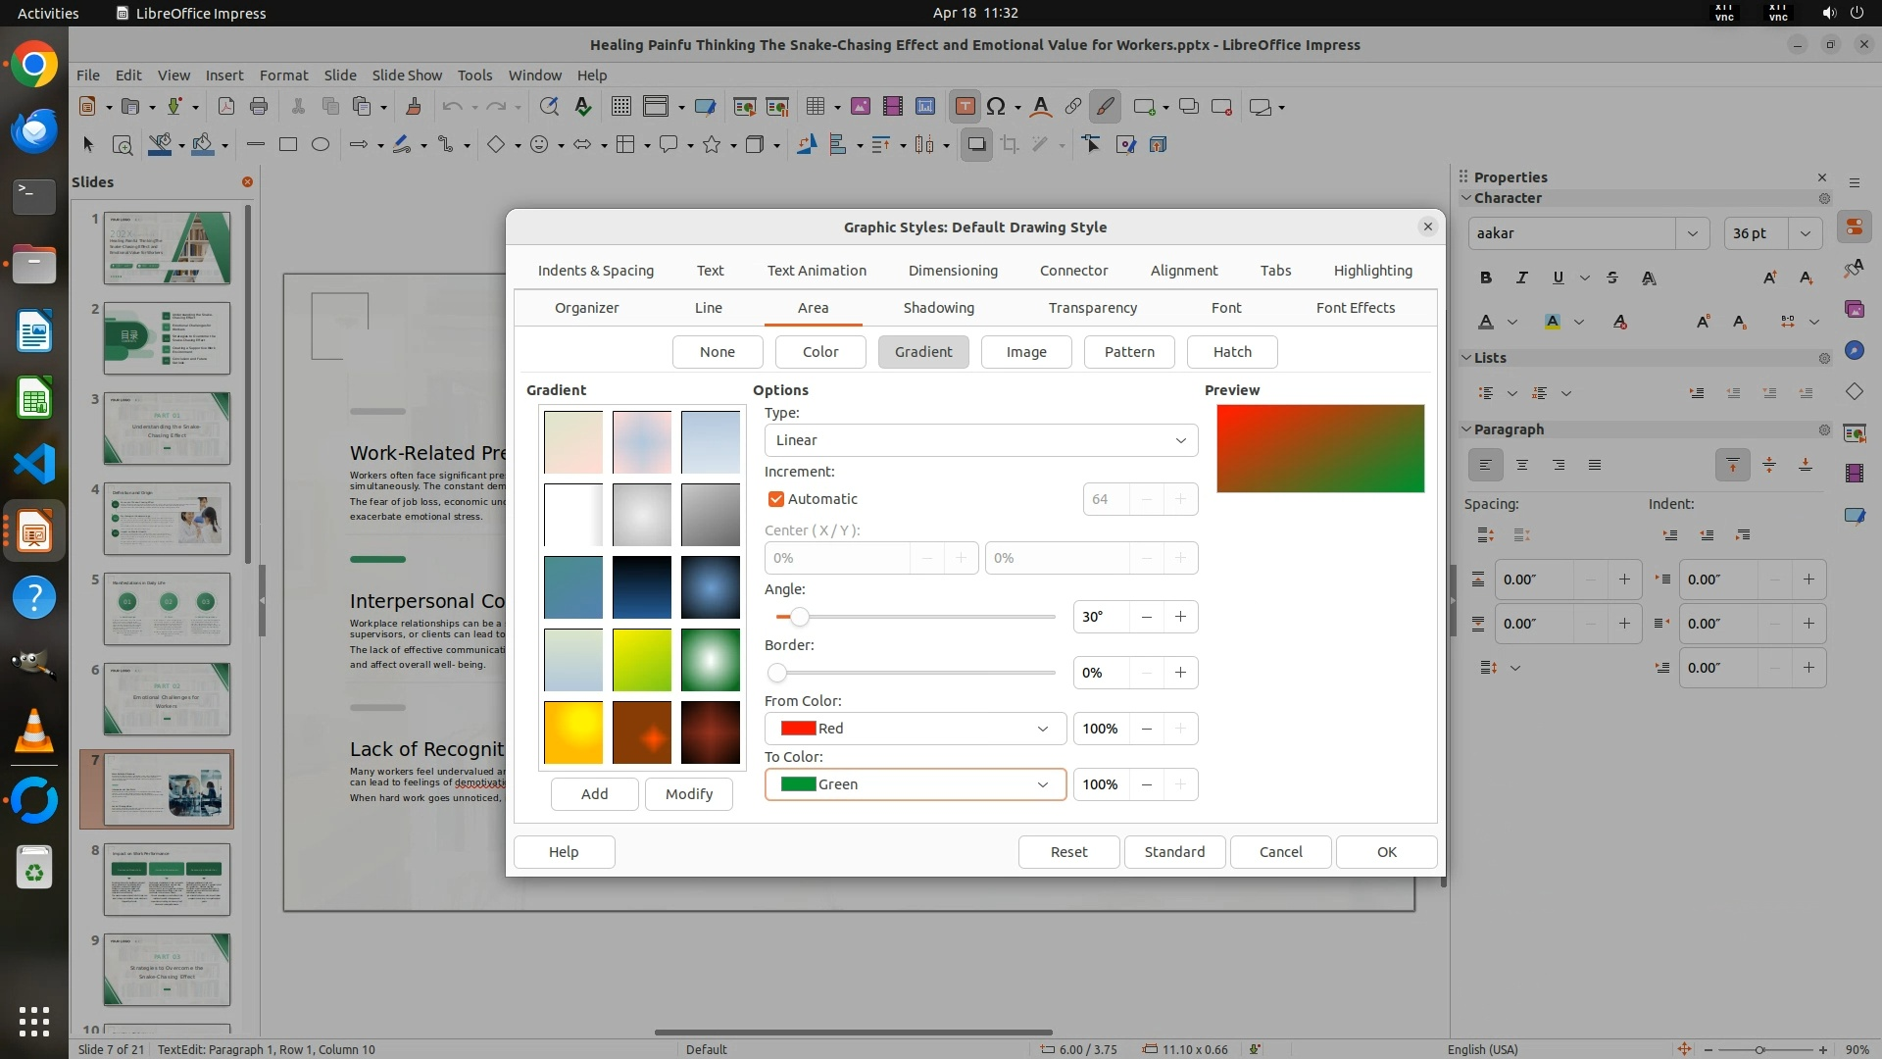Open the gradient Type dropdown
The width and height of the screenshot is (1882, 1059).
coord(980,440)
